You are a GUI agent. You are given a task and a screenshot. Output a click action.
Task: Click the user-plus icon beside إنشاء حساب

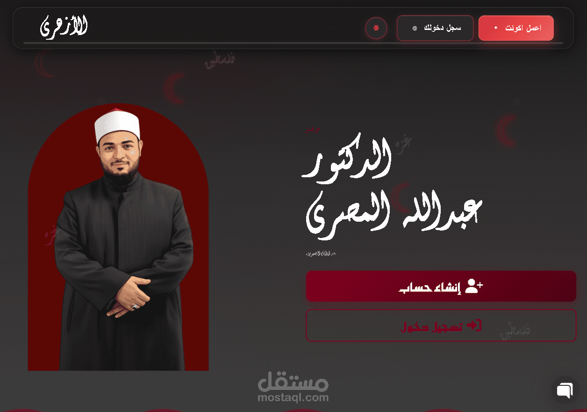pyautogui.click(x=474, y=286)
